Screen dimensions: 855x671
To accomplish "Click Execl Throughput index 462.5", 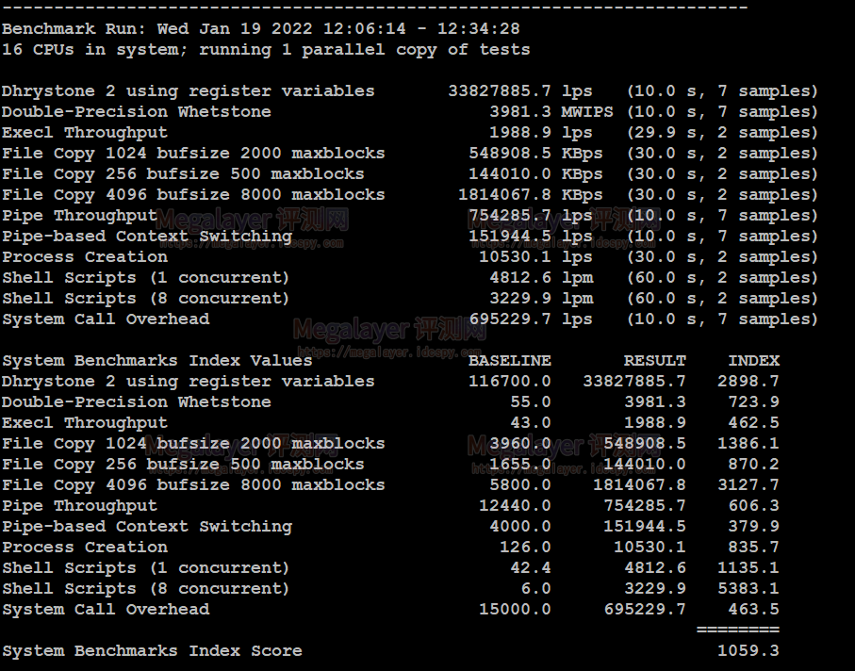I will point(753,422).
